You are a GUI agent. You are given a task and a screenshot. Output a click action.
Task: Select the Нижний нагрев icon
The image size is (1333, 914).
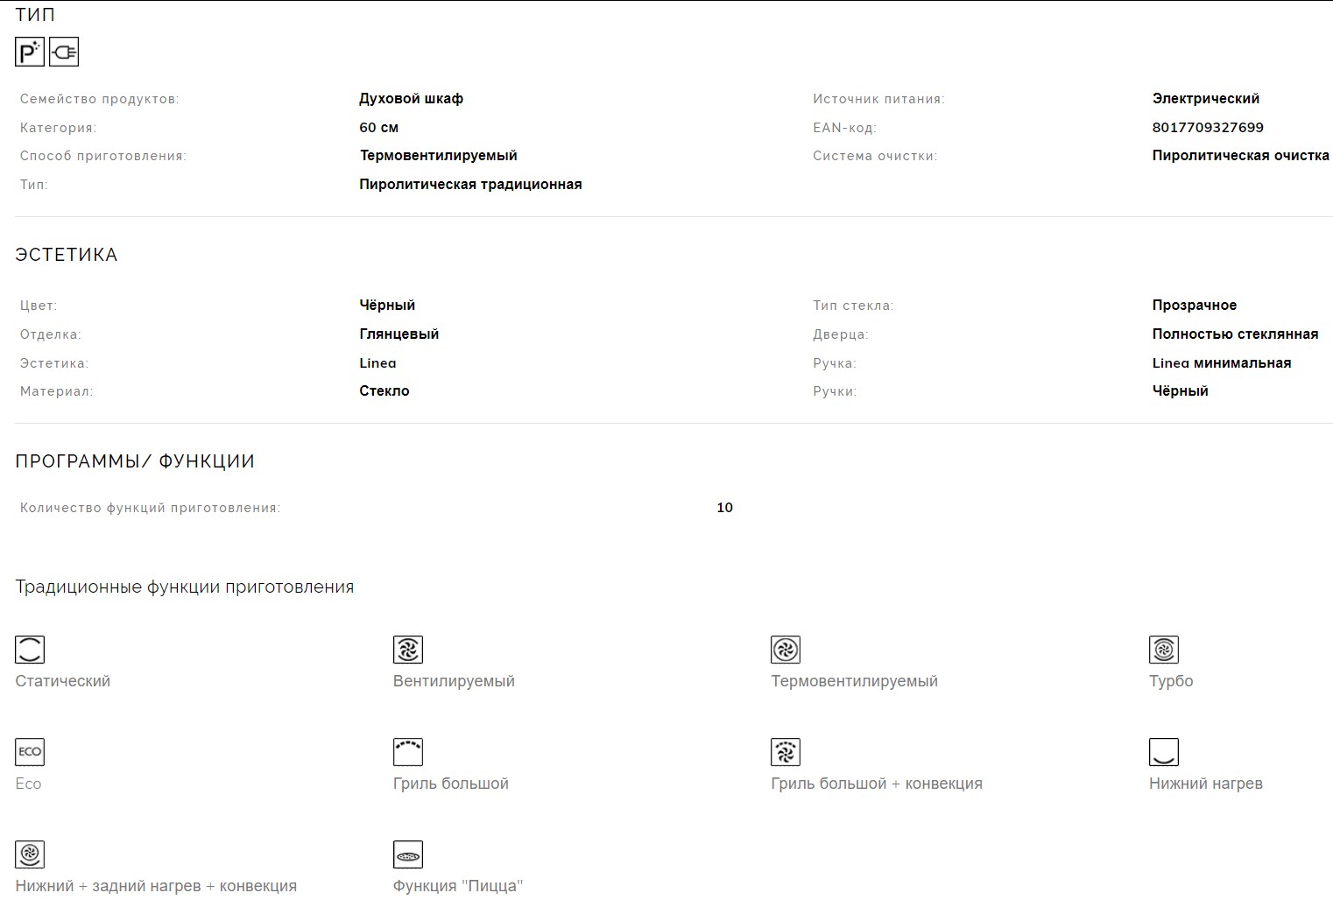tap(1164, 752)
